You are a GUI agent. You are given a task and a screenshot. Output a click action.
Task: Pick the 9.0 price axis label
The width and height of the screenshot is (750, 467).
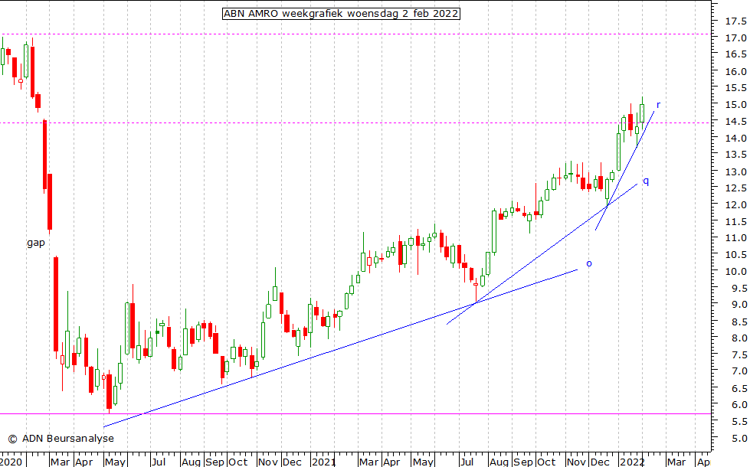pos(739,305)
